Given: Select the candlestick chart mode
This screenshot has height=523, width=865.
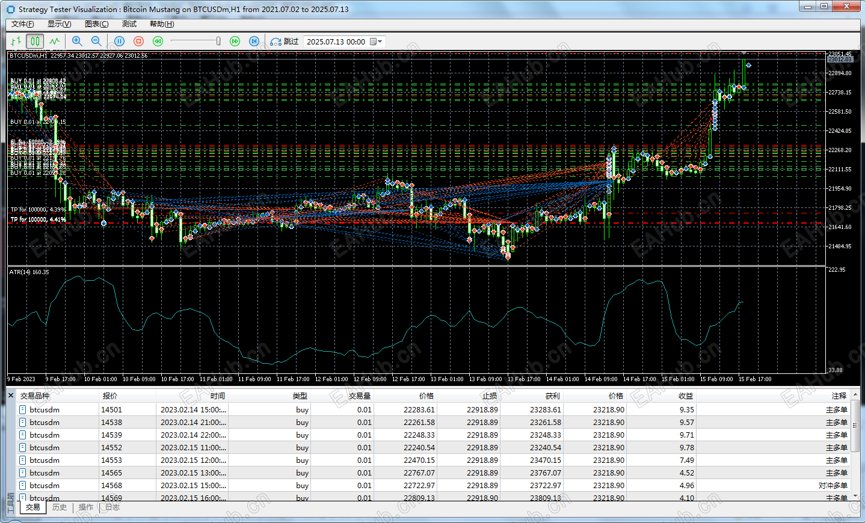Looking at the screenshot, I should (35, 41).
